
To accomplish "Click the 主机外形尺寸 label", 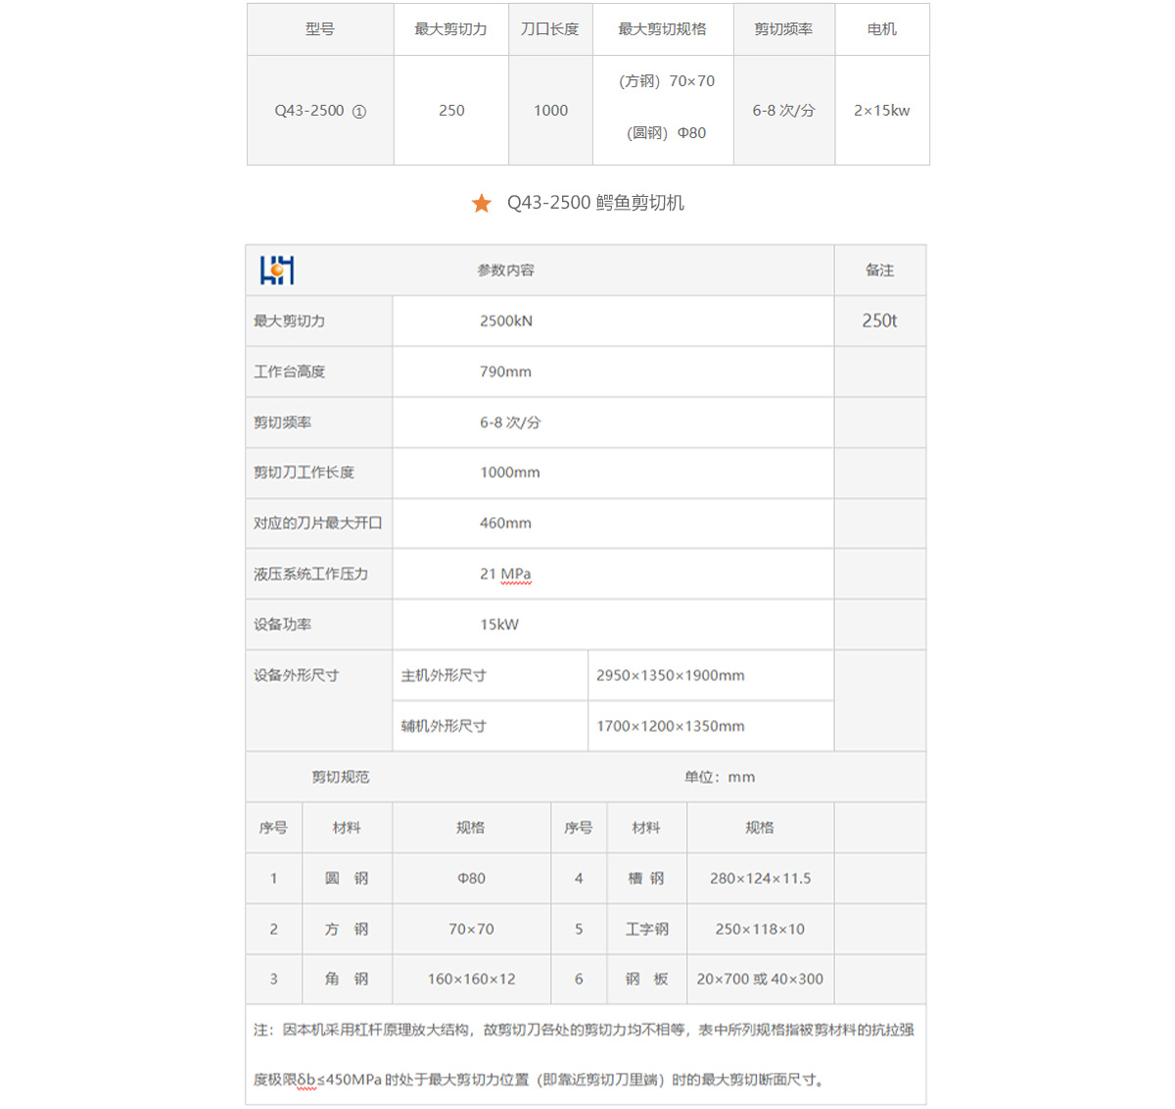I will click(444, 675).
